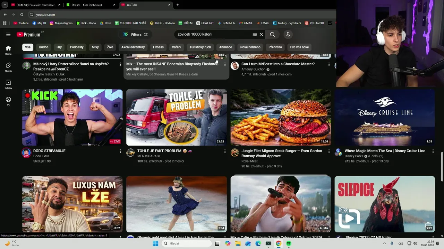Click the taskbar Hledat search box
This screenshot has width=444, height=249.
pyautogui.click(x=187, y=243)
